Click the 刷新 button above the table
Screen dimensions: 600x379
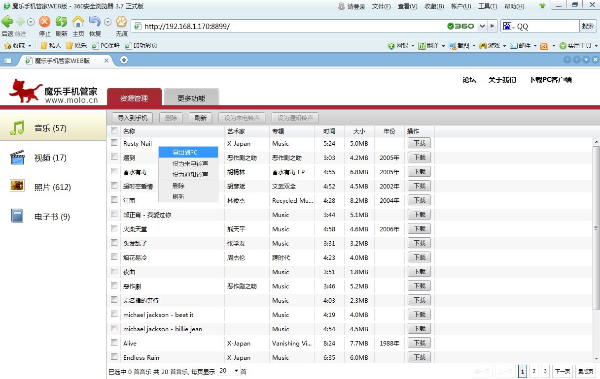[x=200, y=118]
